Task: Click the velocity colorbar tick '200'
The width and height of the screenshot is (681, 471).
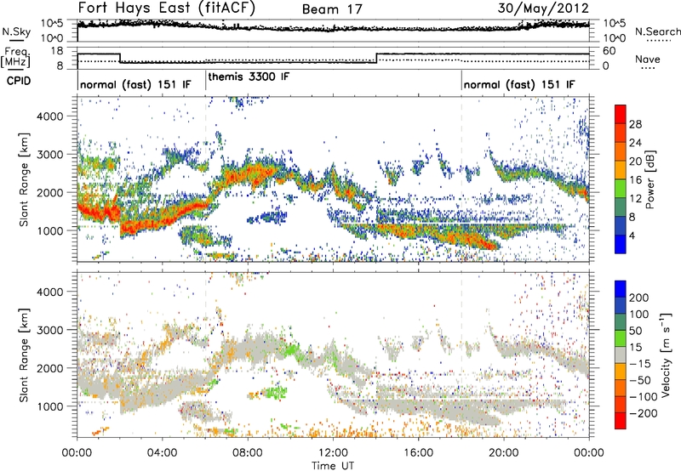Action: pyautogui.click(x=639, y=298)
